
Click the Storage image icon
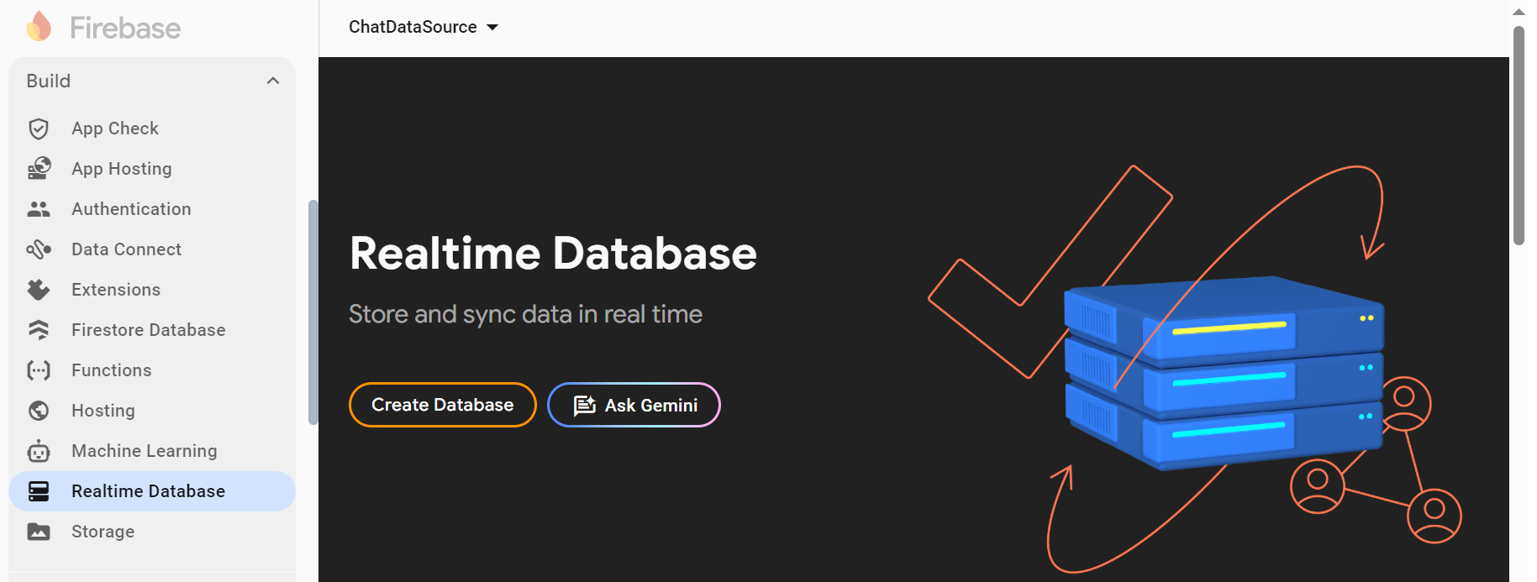[39, 532]
